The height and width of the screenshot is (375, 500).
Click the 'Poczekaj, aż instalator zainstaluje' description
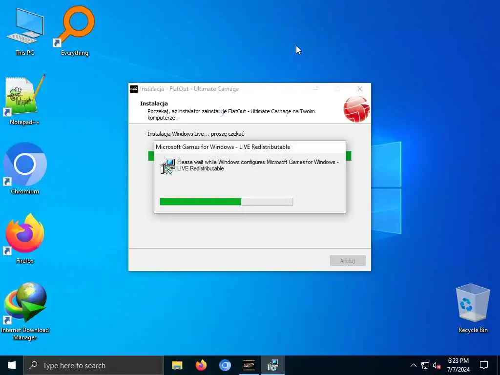[x=231, y=114]
